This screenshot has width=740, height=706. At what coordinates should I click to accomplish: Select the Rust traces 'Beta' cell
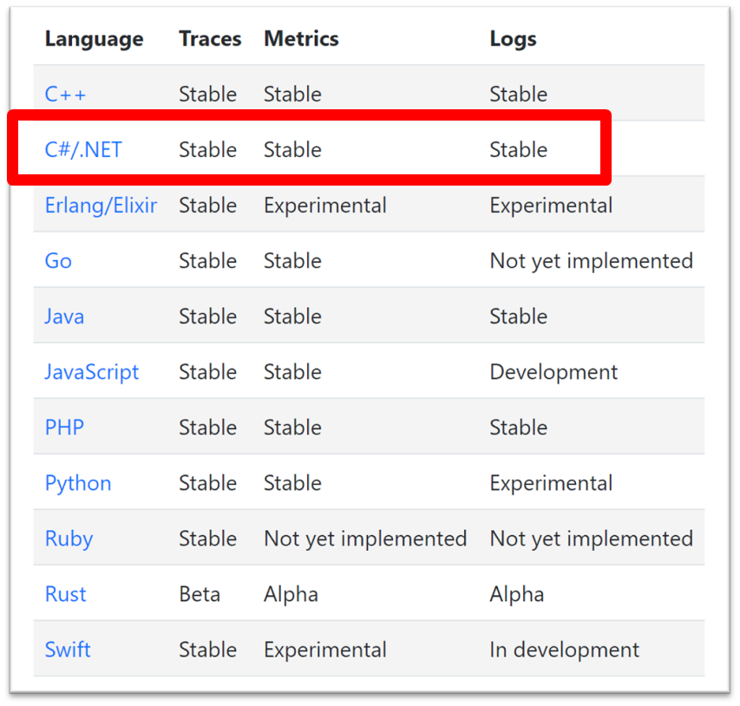point(200,594)
